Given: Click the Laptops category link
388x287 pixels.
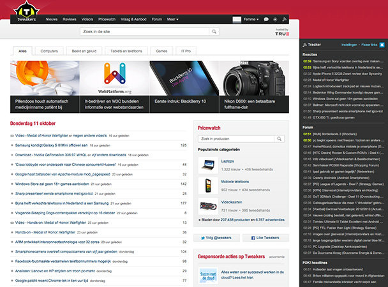Looking at the screenshot, I should (x=227, y=161).
